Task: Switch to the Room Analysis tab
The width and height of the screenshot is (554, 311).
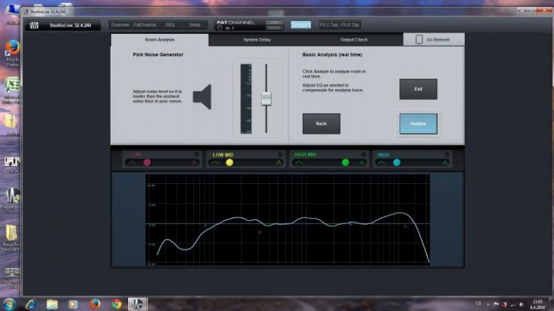Action: pyautogui.click(x=160, y=40)
